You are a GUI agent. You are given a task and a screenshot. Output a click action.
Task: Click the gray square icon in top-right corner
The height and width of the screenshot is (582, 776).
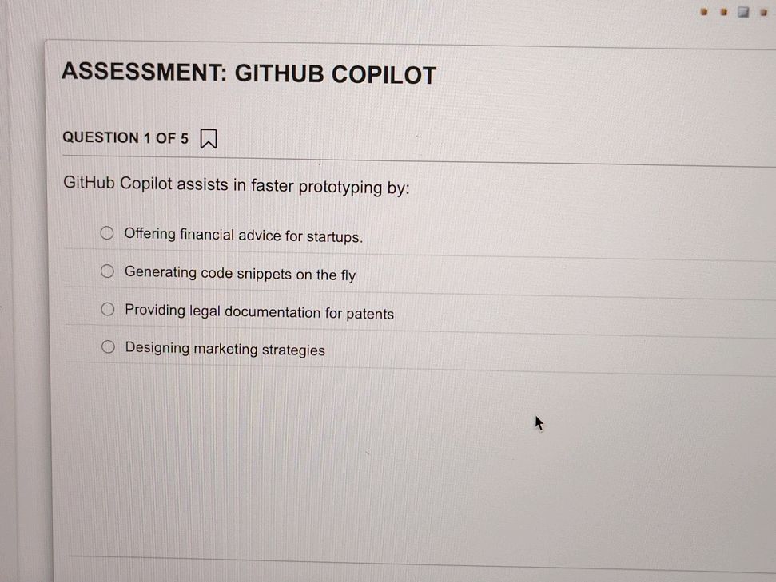click(742, 11)
